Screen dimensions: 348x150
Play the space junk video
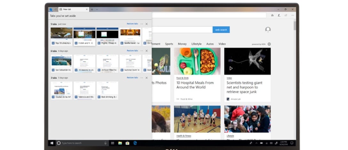coord(231,68)
